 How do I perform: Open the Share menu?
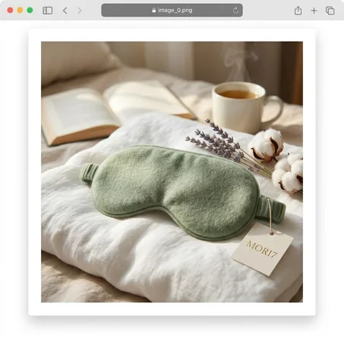pyautogui.click(x=298, y=11)
